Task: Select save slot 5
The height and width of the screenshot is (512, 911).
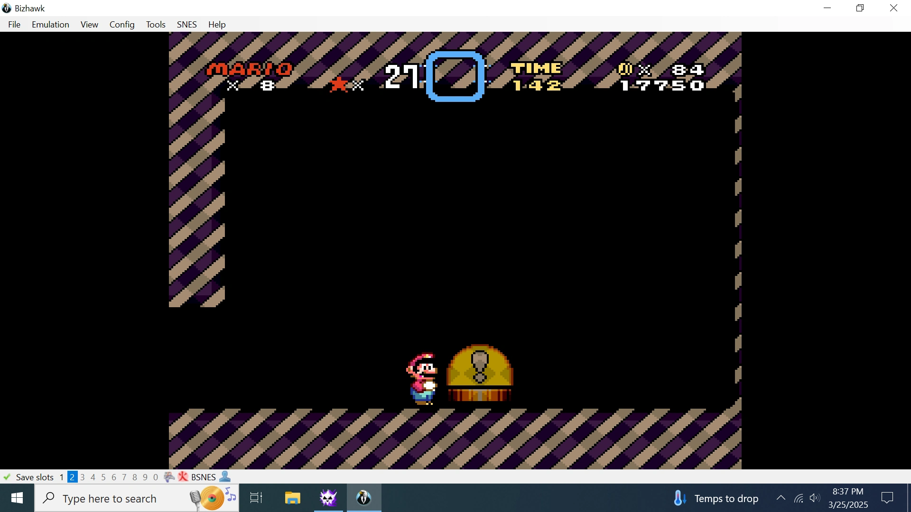Action: point(103,477)
